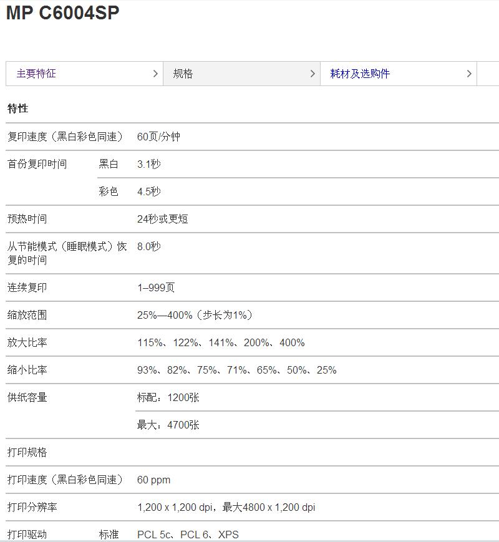
Task: Click the chevron arrow beside 主要特征
Action: pyautogui.click(x=155, y=74)
